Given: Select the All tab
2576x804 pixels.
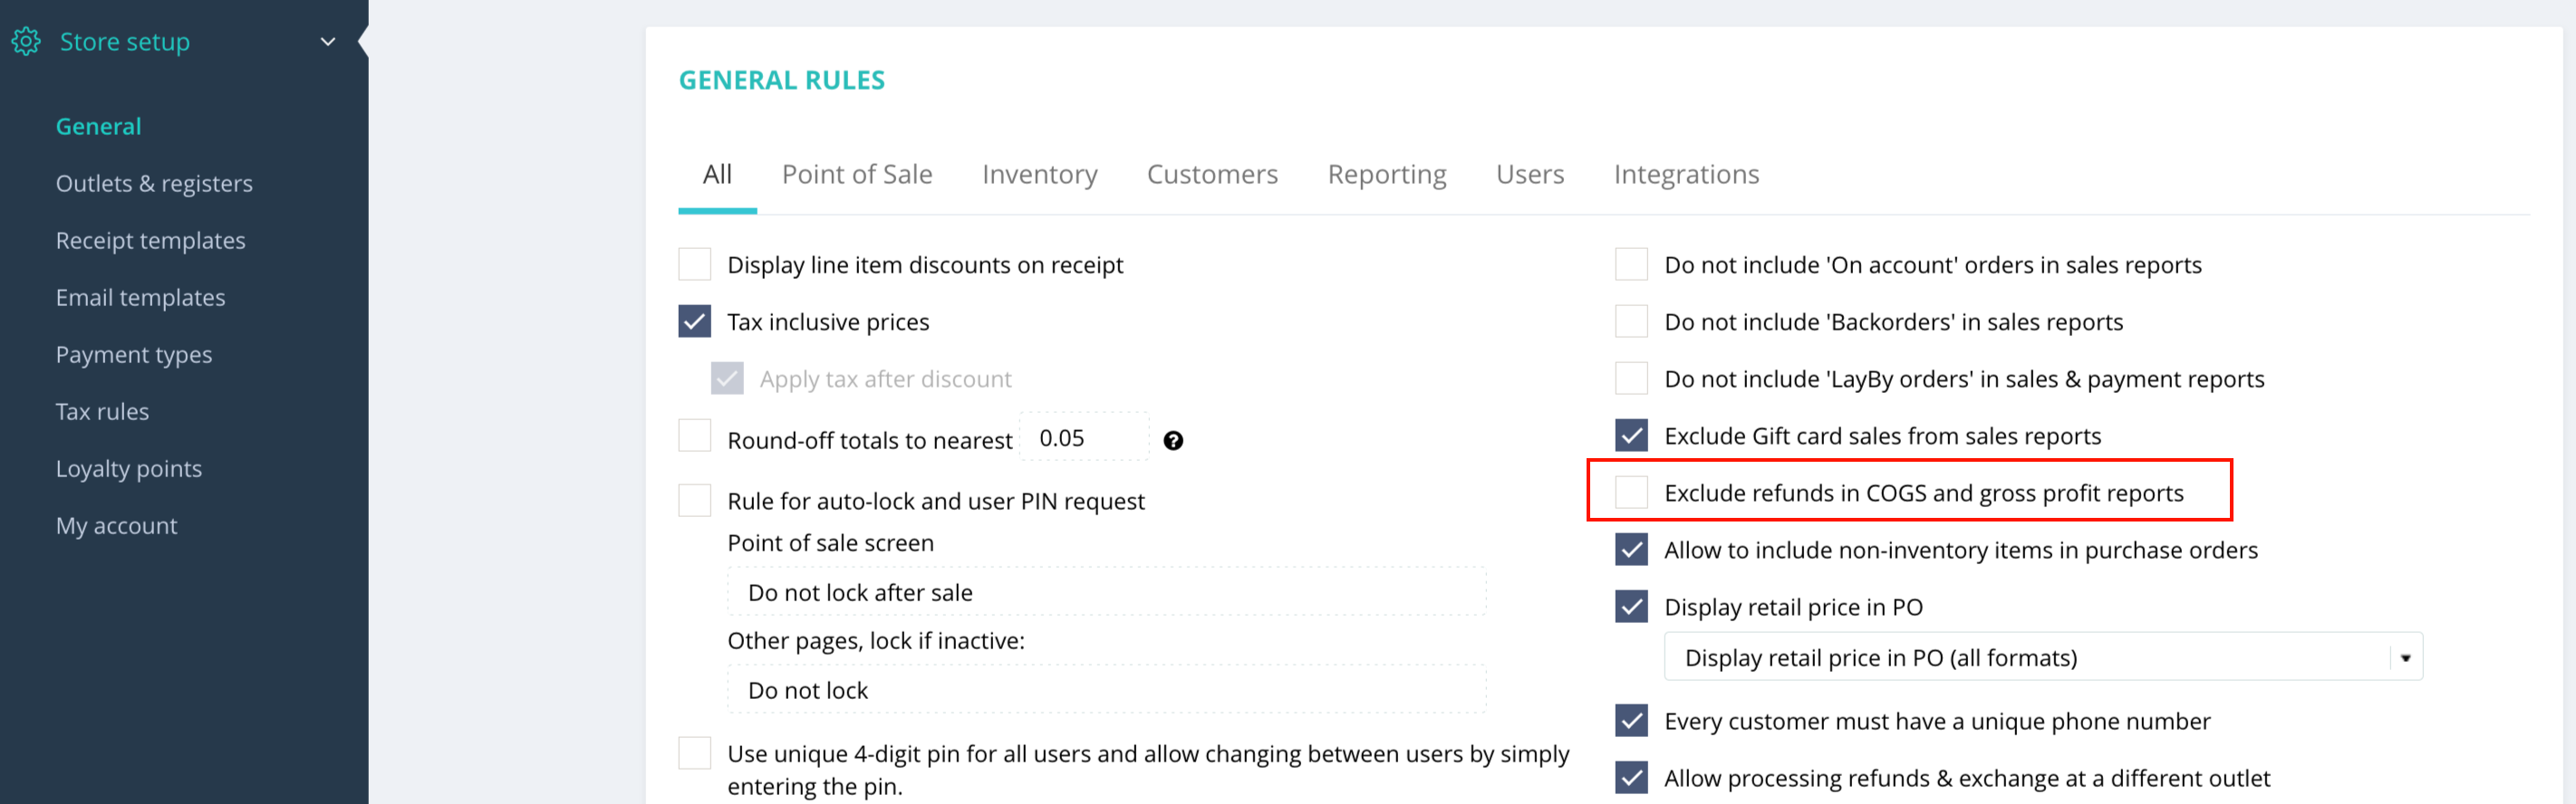Looking at the screenshot, I should pyautogui.click(x=717, y=175).
